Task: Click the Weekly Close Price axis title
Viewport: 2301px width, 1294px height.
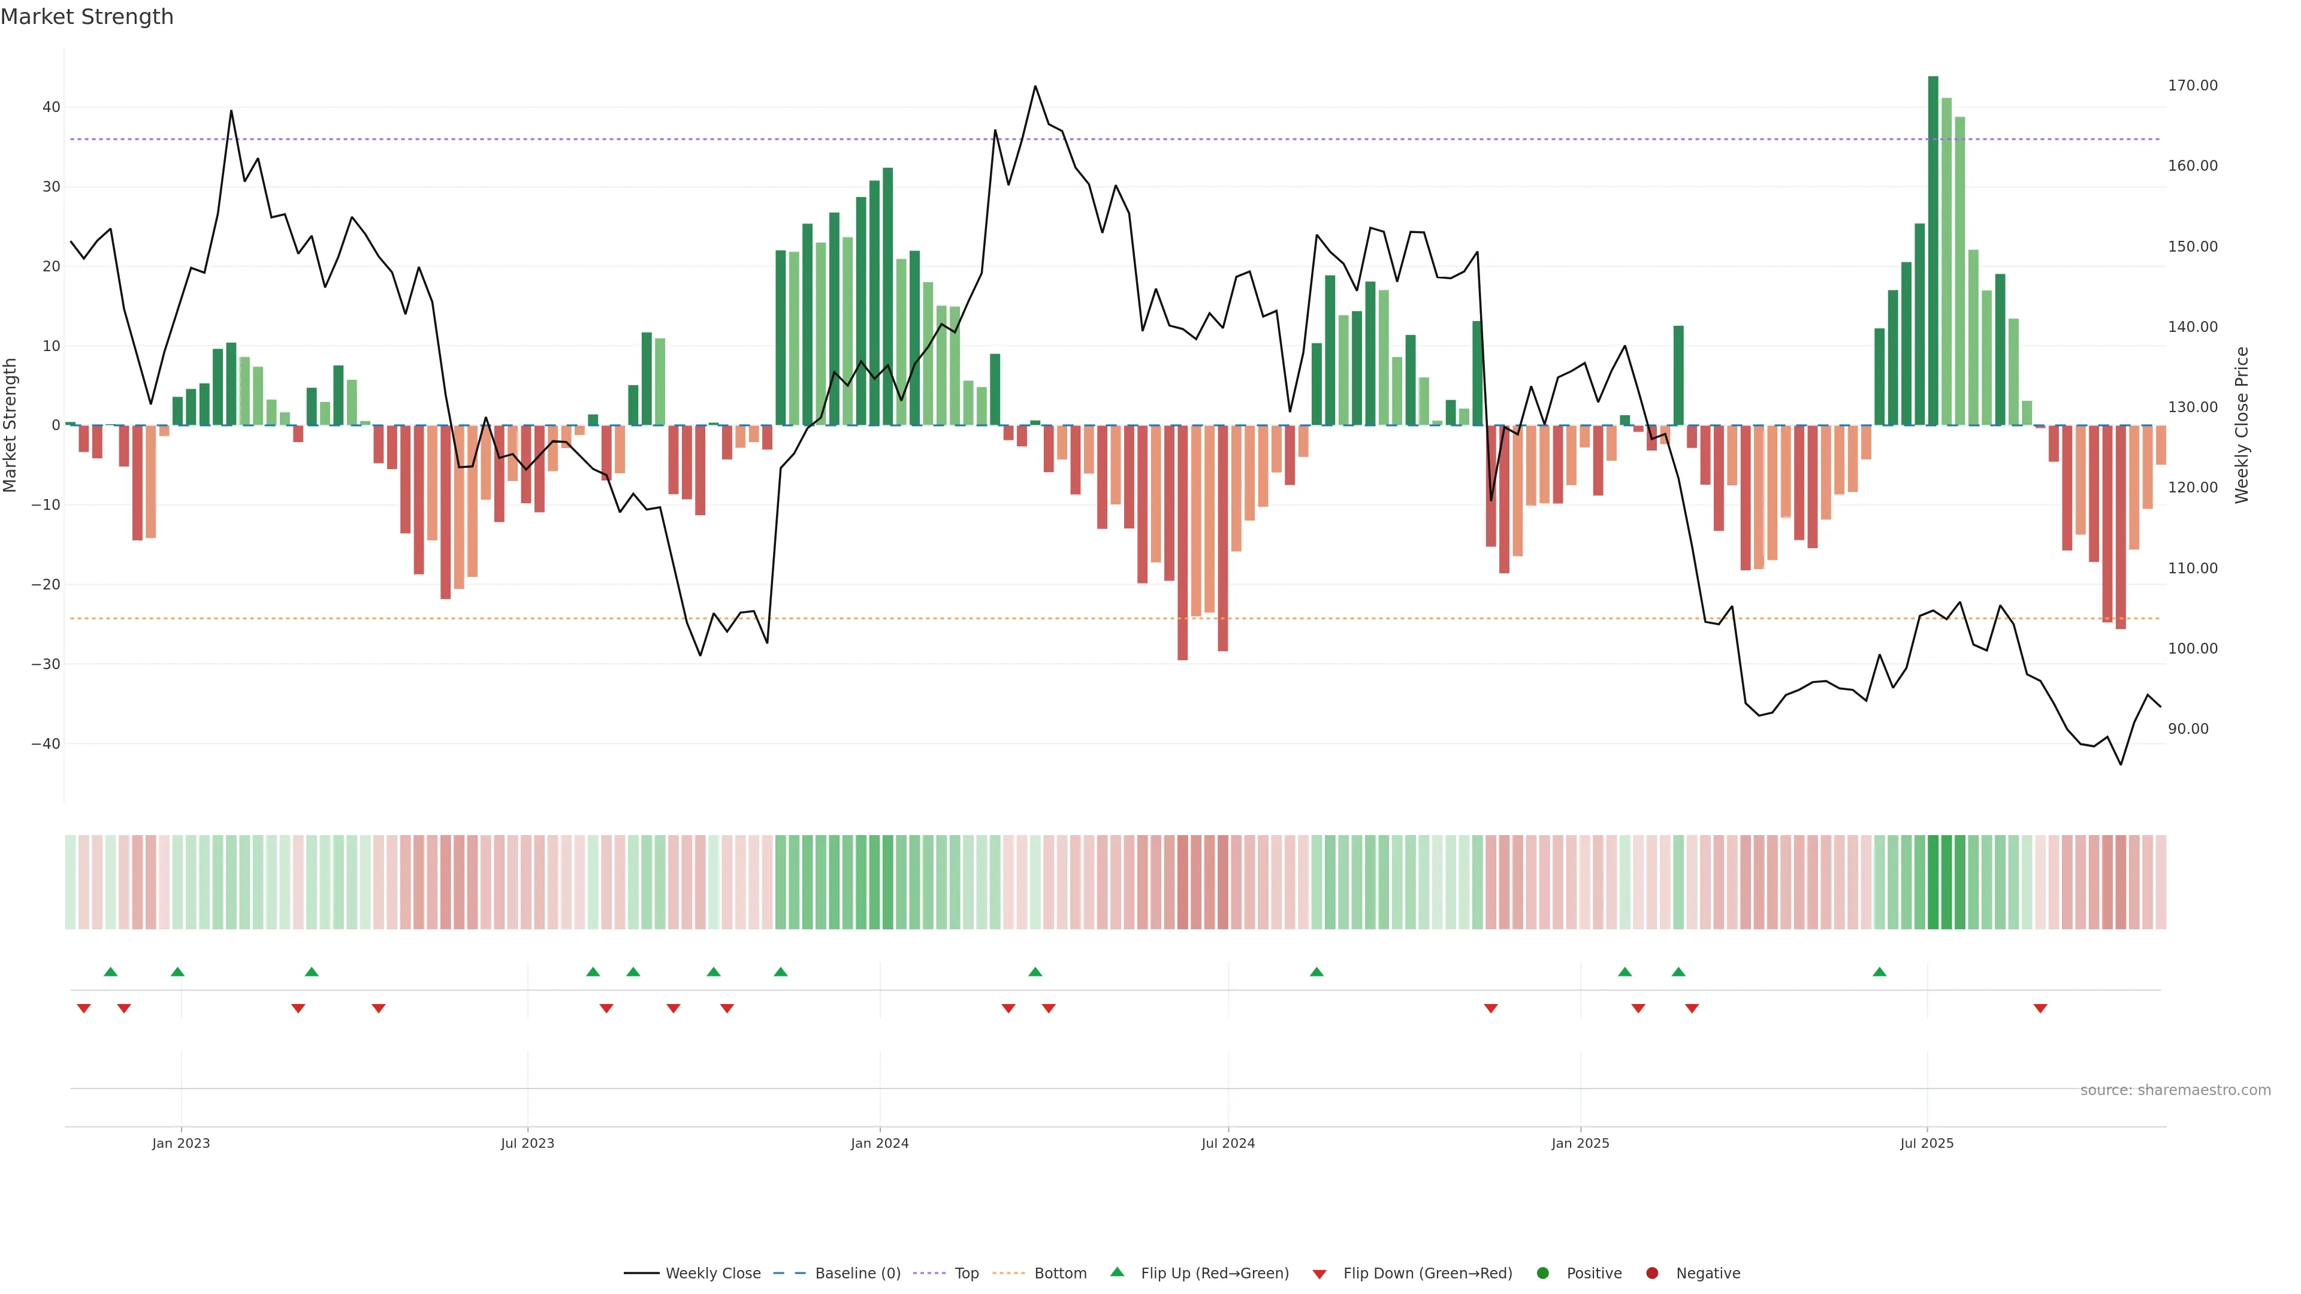Action: [x=2241, y=425]
